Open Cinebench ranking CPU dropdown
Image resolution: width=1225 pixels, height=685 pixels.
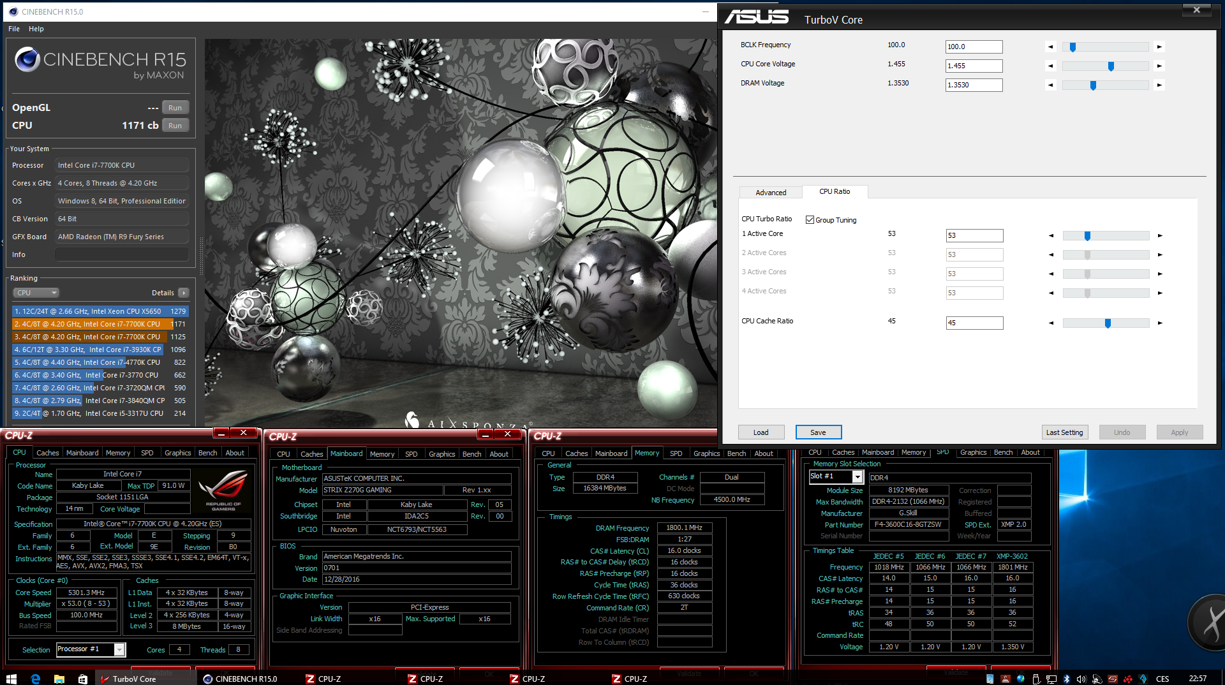point(36,293)
